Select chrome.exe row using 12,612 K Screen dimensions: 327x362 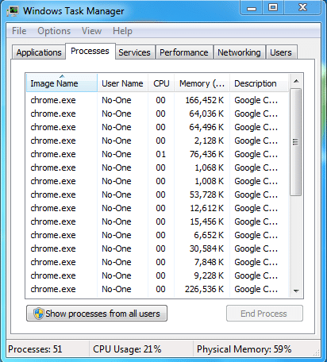coord(157,208)
